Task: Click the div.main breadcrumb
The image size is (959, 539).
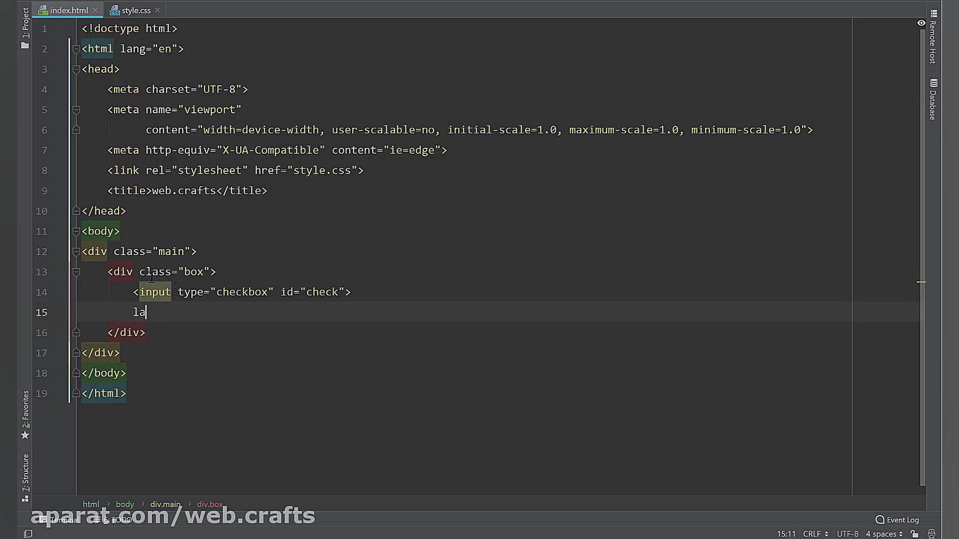Action: [166, 504]
